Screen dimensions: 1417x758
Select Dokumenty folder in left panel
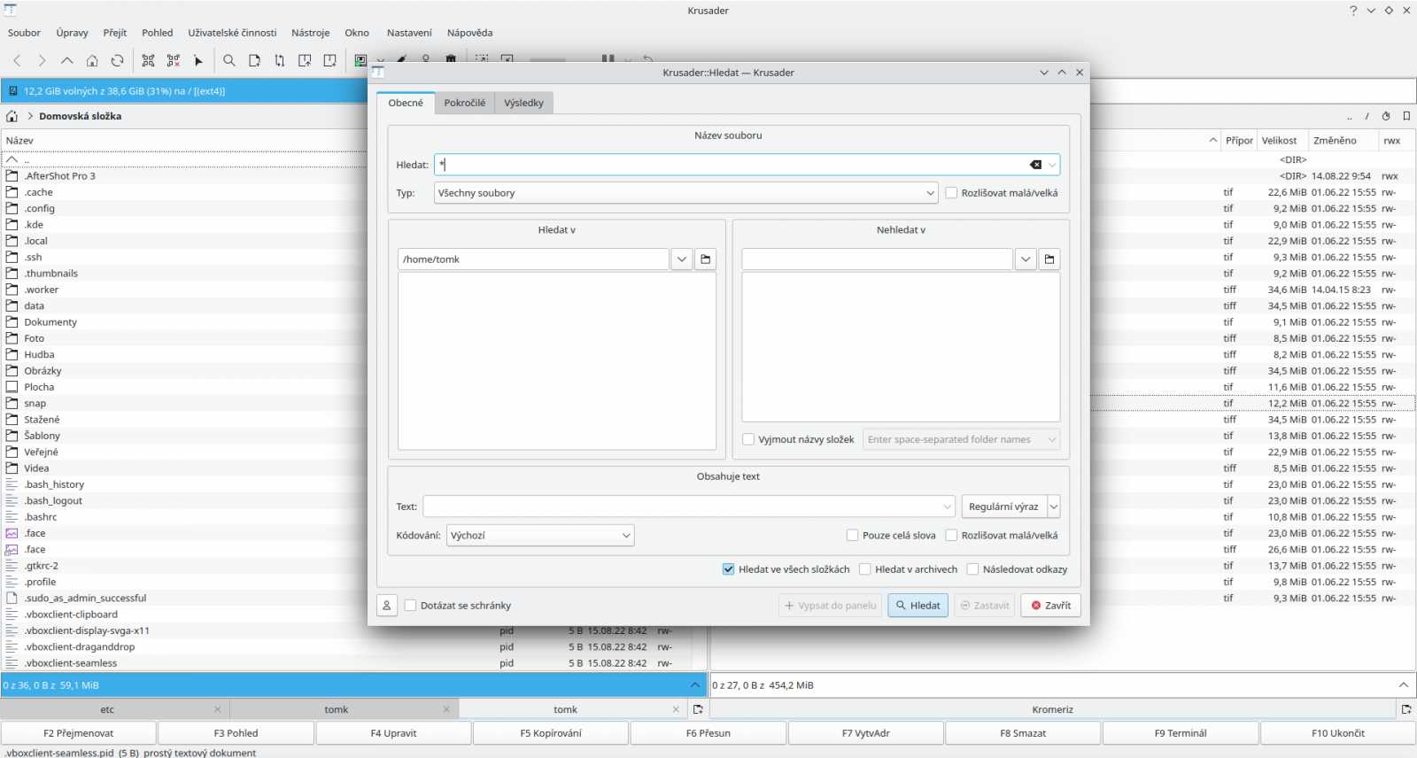50,322
